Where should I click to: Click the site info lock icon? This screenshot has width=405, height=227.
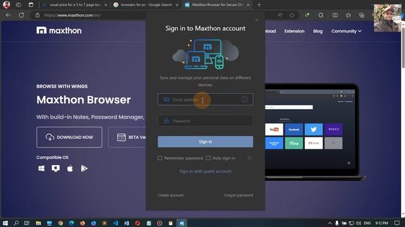[x=37, y=15]
